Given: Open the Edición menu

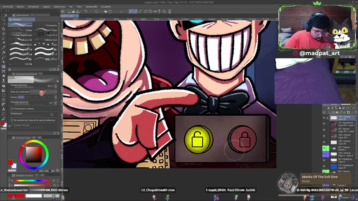Looking at the screenshot, I should 20,6.
